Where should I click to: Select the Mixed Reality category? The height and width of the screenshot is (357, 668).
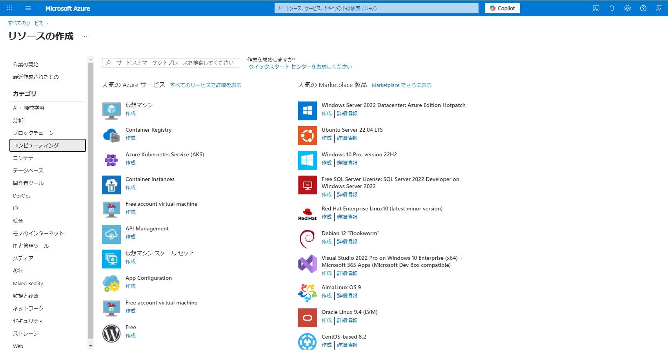coord(47,283)
